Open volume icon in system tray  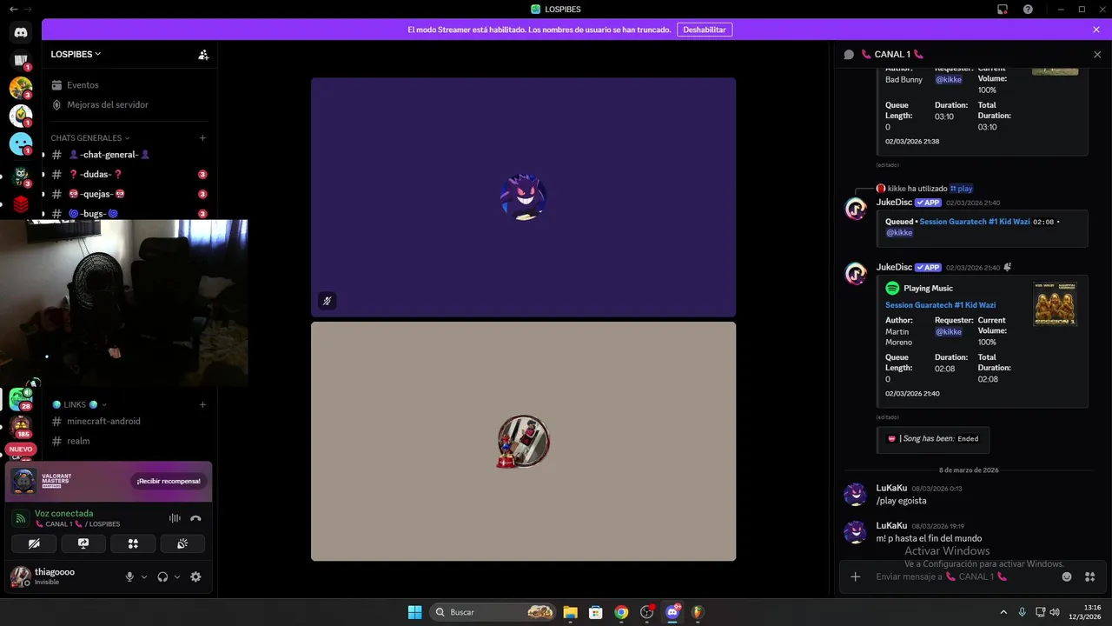pos(1056,612)
